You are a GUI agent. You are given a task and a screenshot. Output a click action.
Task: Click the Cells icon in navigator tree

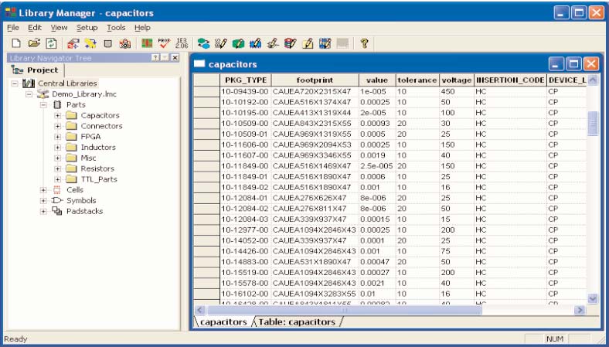point(57,189)
